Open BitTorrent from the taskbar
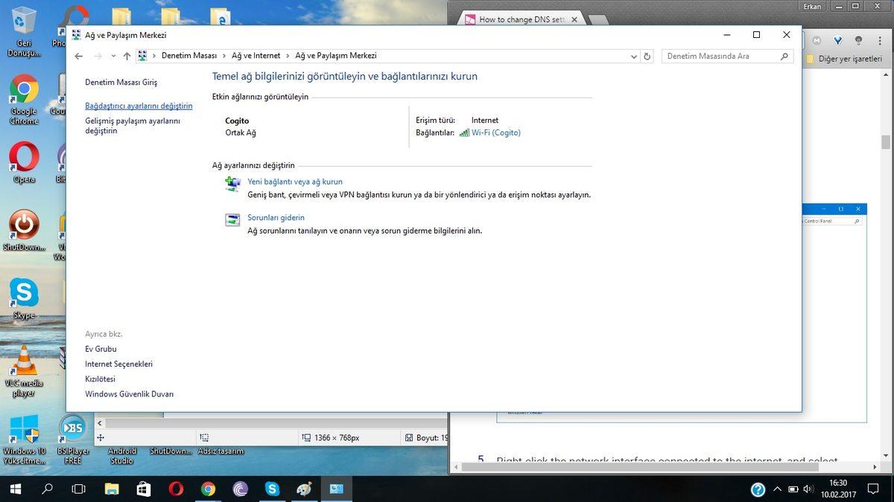 240,489
